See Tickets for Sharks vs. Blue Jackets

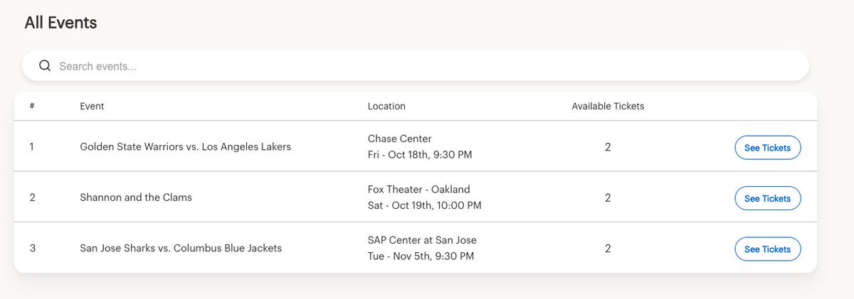coord(768,249)
